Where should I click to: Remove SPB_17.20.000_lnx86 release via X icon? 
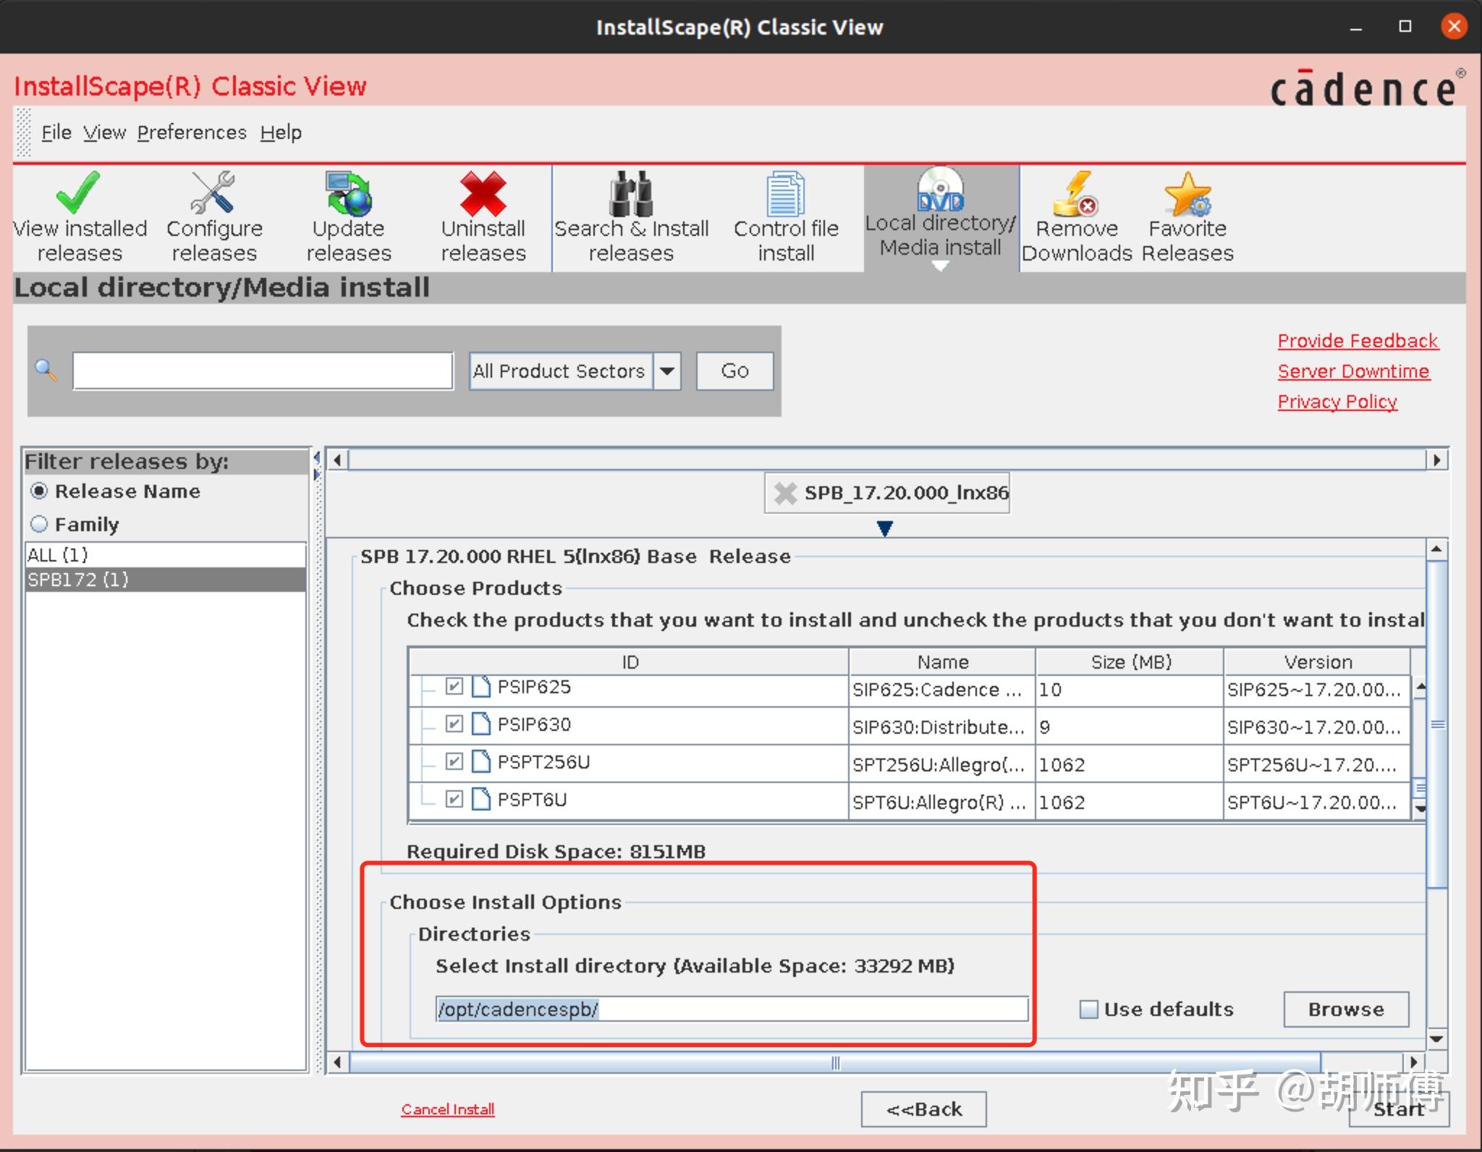(x=785, y=493)
